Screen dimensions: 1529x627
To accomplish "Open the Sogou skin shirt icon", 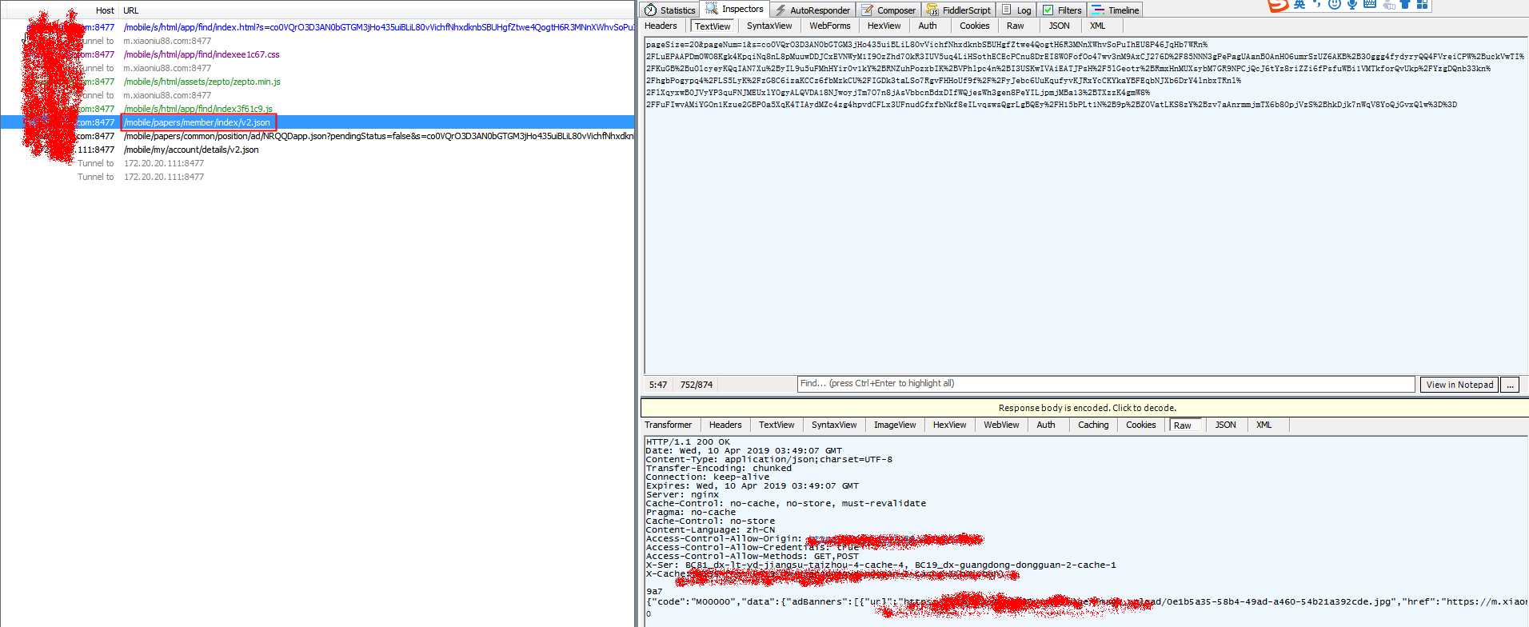I will [1405, 4].
